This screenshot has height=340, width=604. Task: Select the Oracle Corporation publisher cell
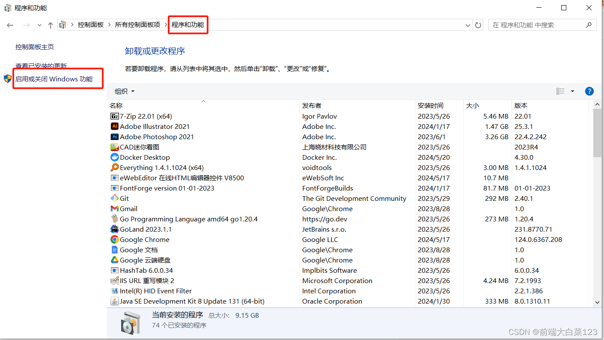pyautogui.click(x=332, y=301)
